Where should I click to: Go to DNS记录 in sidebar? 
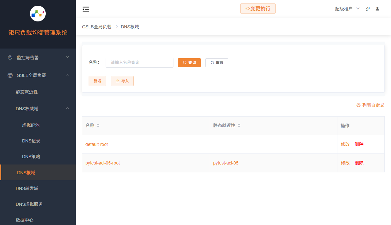[x=31, y=141]
